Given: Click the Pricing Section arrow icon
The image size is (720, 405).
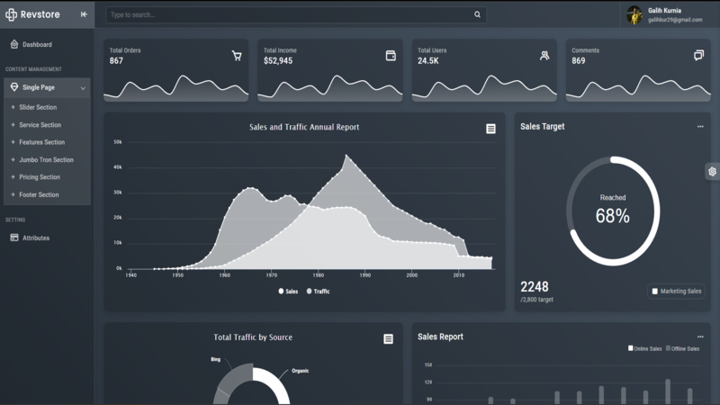Looking at the screenshot, I should [13, 176].
